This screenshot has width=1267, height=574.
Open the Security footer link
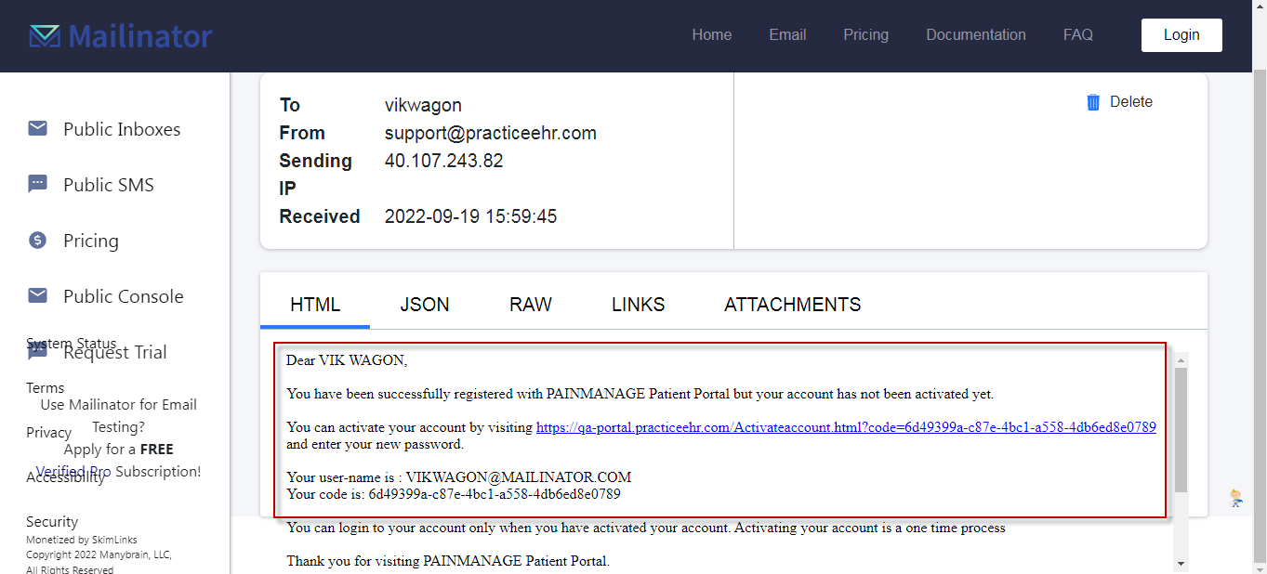[52, 522]
